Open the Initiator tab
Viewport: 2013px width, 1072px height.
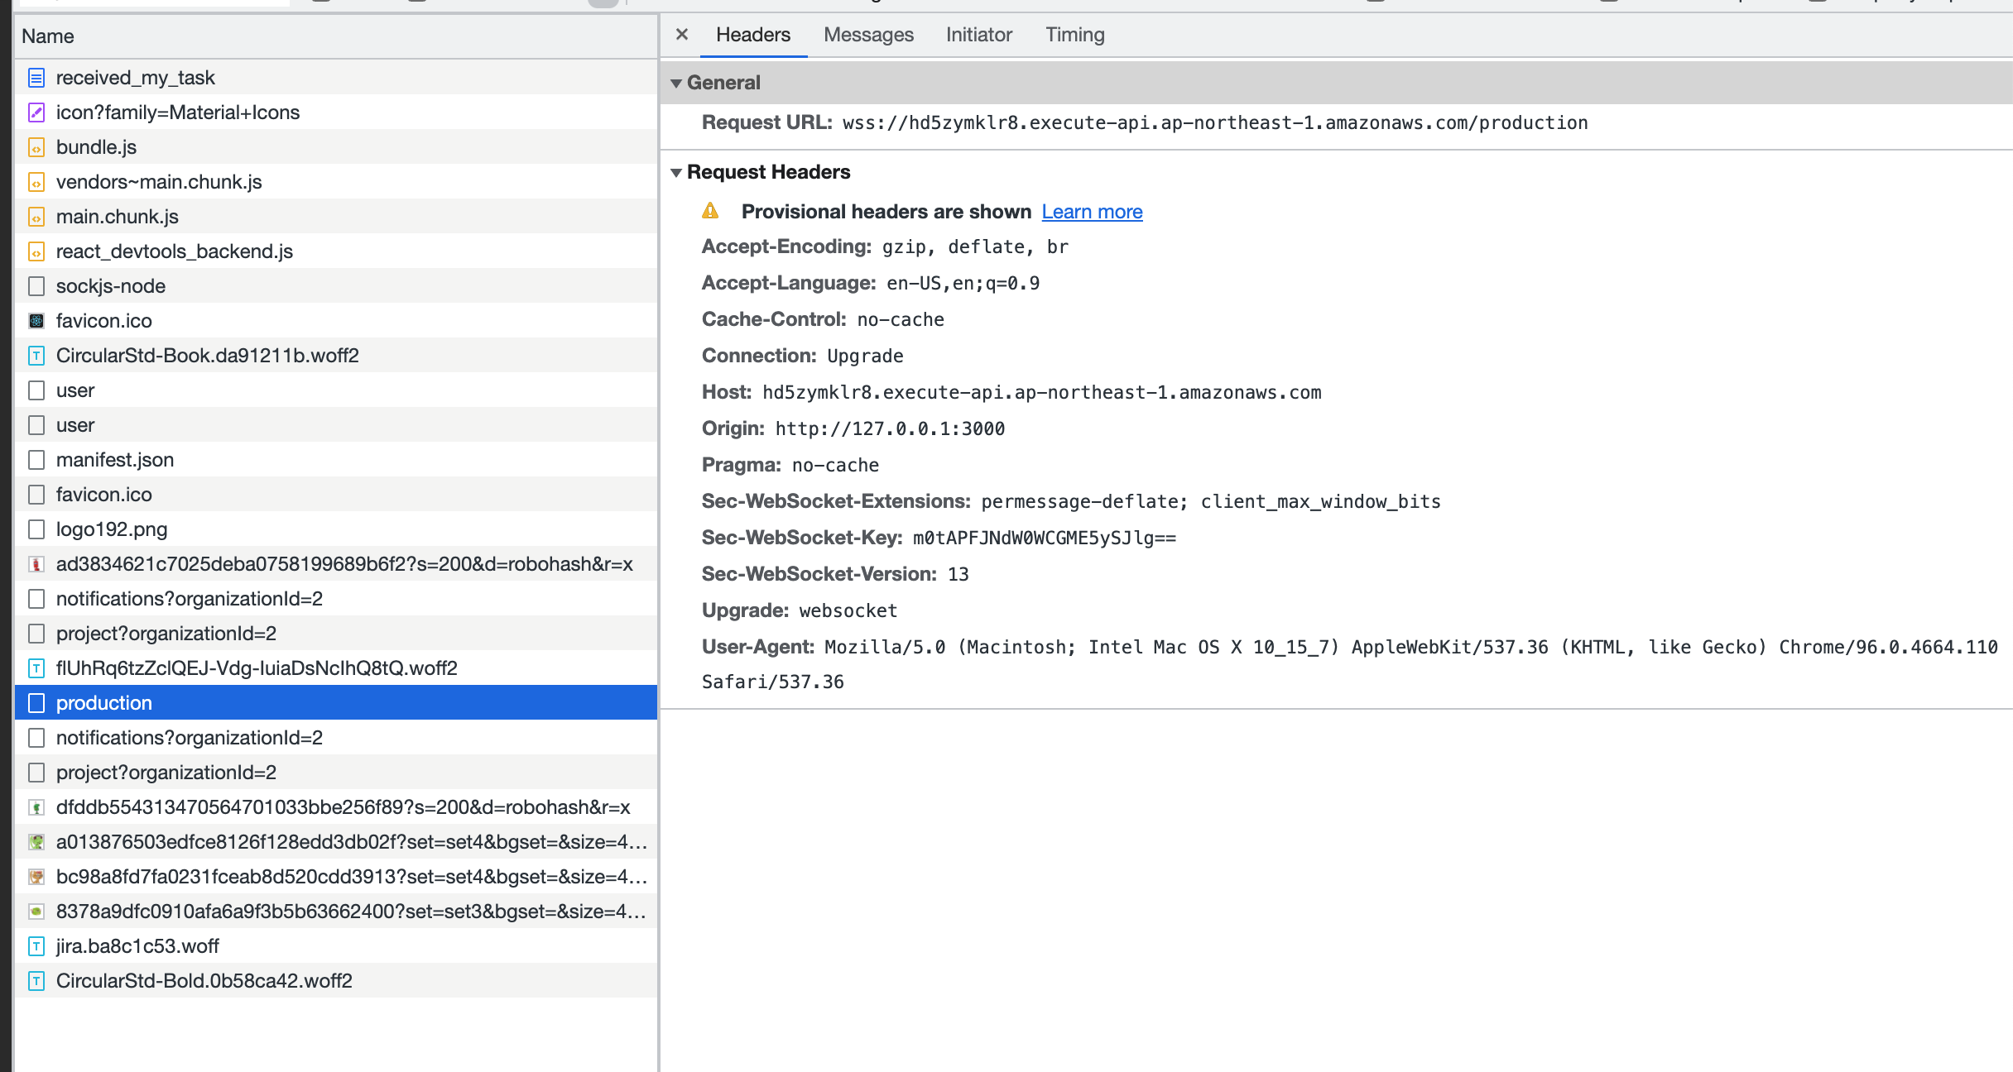[978, 35]
